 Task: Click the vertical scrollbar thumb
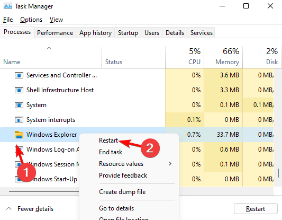click(x=278, y=173)
